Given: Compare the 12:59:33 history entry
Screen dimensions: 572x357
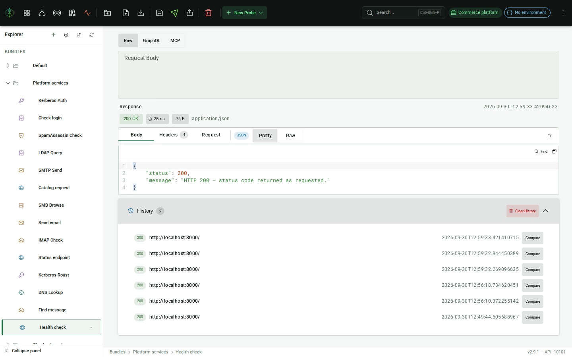Looking at the screenshot, I should click(x=533, y=238).
